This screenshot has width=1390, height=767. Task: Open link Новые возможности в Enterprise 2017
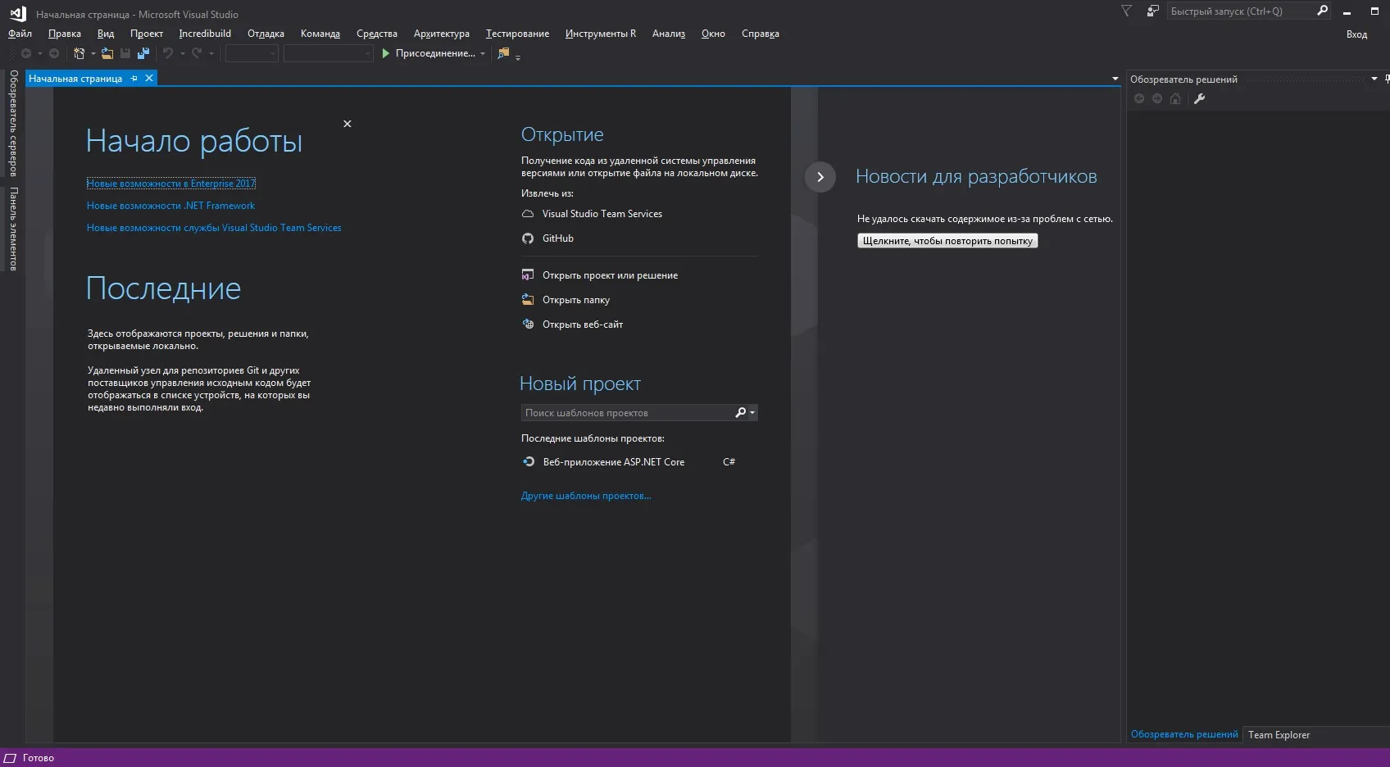point(171,184)
